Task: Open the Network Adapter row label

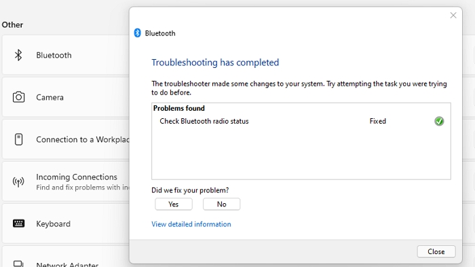Action: click(67, 264)
